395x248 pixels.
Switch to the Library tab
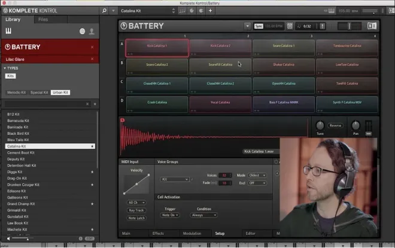tap(13, 19)
